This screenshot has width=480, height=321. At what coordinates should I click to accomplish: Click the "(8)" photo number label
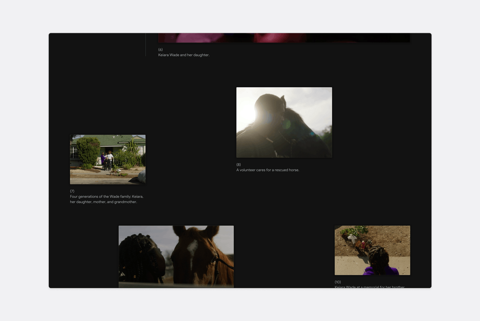point(238,165)
